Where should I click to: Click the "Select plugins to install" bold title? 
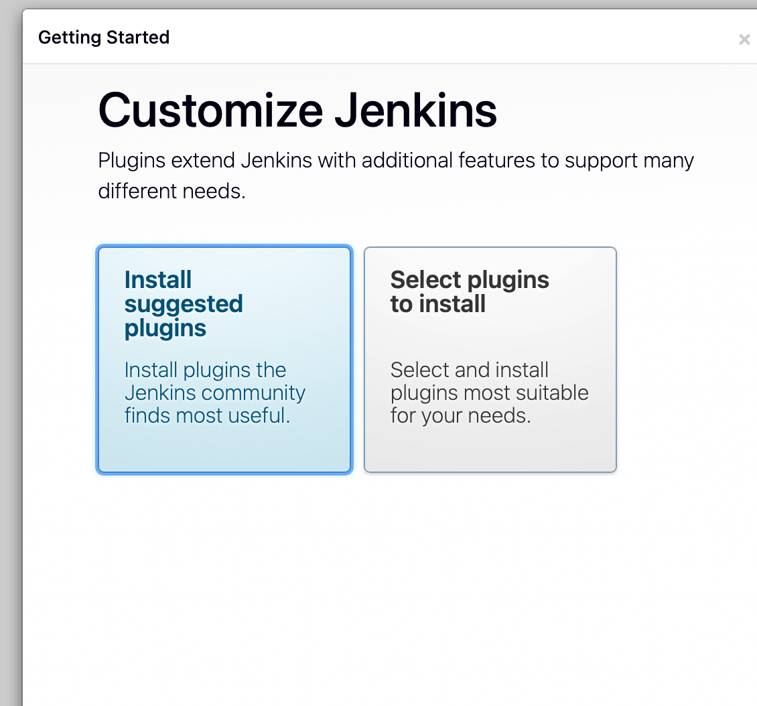pyautogui.click(x=469, y=291)
